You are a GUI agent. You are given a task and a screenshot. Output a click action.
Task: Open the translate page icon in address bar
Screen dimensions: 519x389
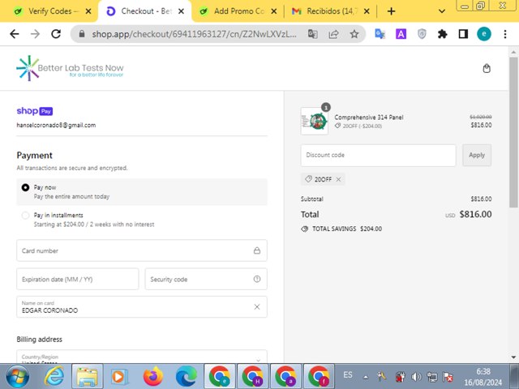click(313, 34)
